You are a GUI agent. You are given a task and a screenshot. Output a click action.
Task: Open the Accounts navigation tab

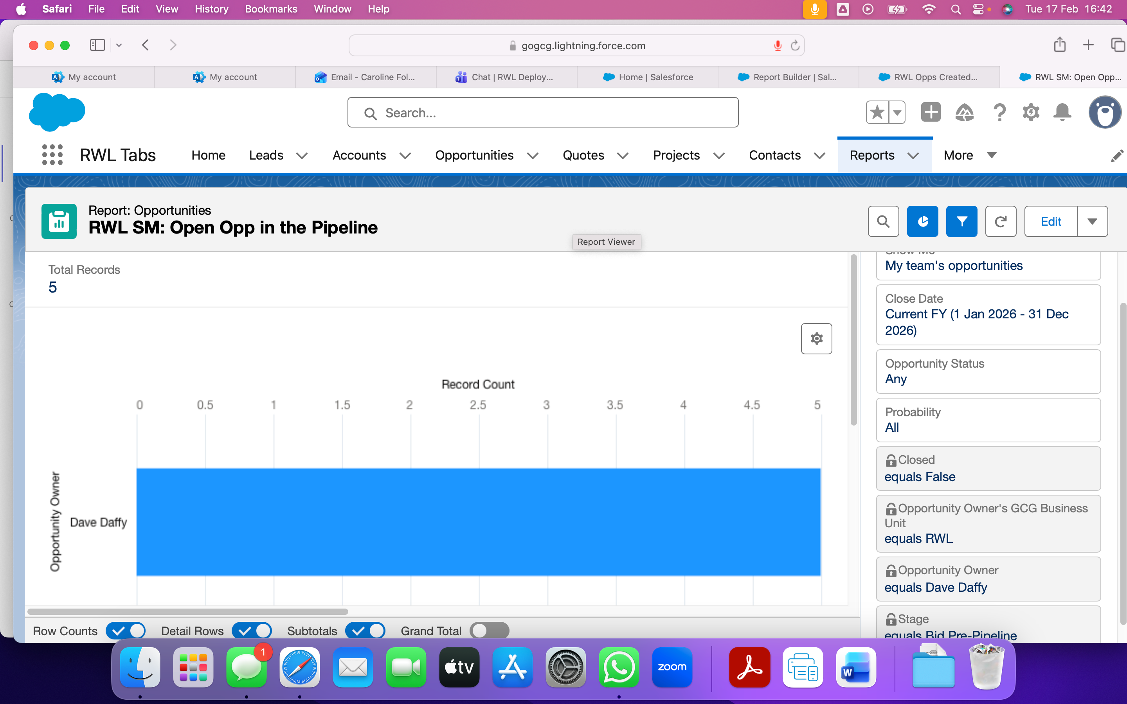pos(359,155)
